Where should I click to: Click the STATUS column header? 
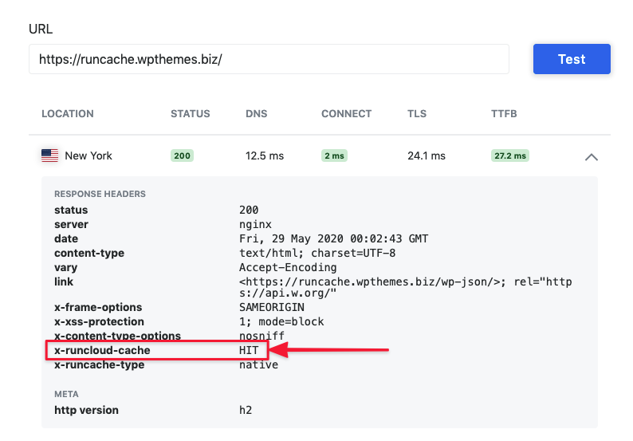coord(191,114)
